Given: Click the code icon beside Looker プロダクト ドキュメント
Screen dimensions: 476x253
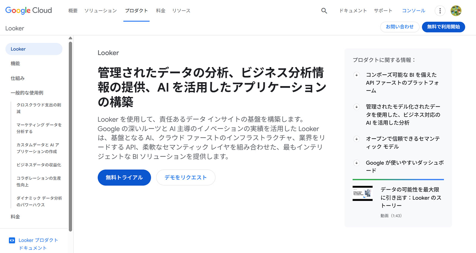Looking at the screenshot, I should point(12,240).
